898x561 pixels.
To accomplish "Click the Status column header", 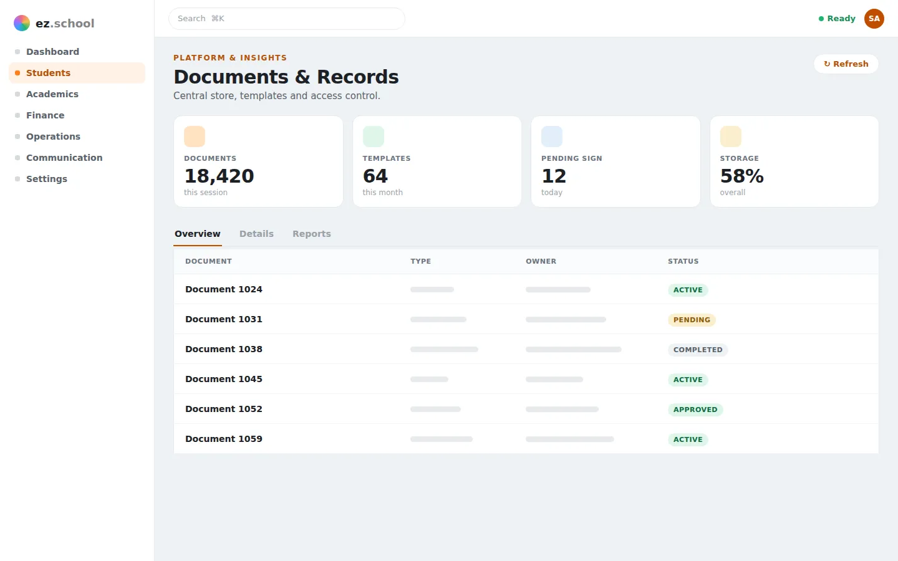I will [x=683, y=261].
